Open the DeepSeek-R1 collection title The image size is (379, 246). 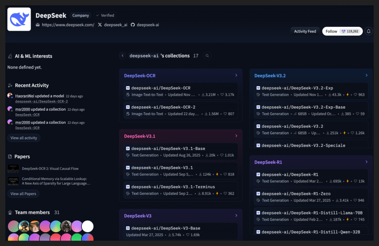point(268,162)
